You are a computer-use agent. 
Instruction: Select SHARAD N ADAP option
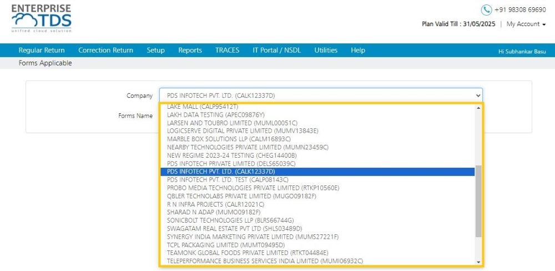tap(214, 212)
